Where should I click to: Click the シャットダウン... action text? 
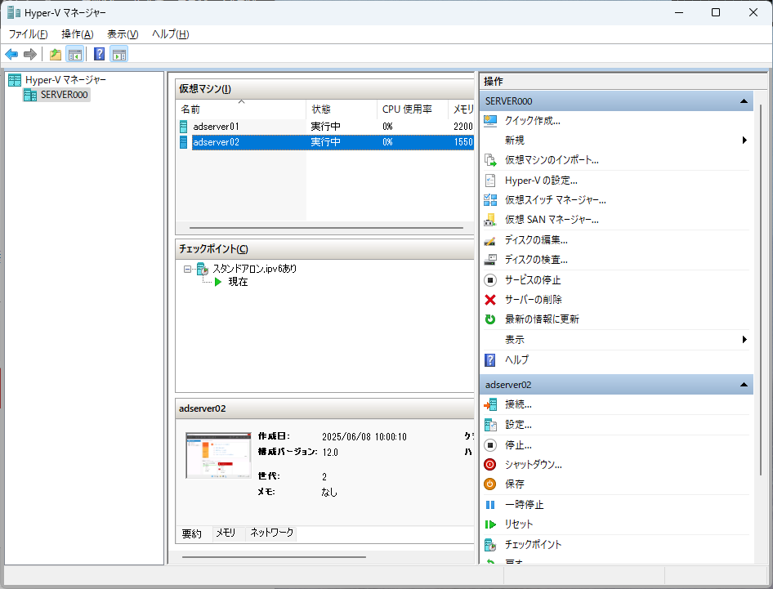point(534,465)
